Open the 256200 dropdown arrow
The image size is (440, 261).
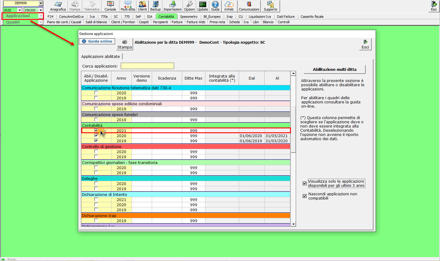click(x=41, y=10)
